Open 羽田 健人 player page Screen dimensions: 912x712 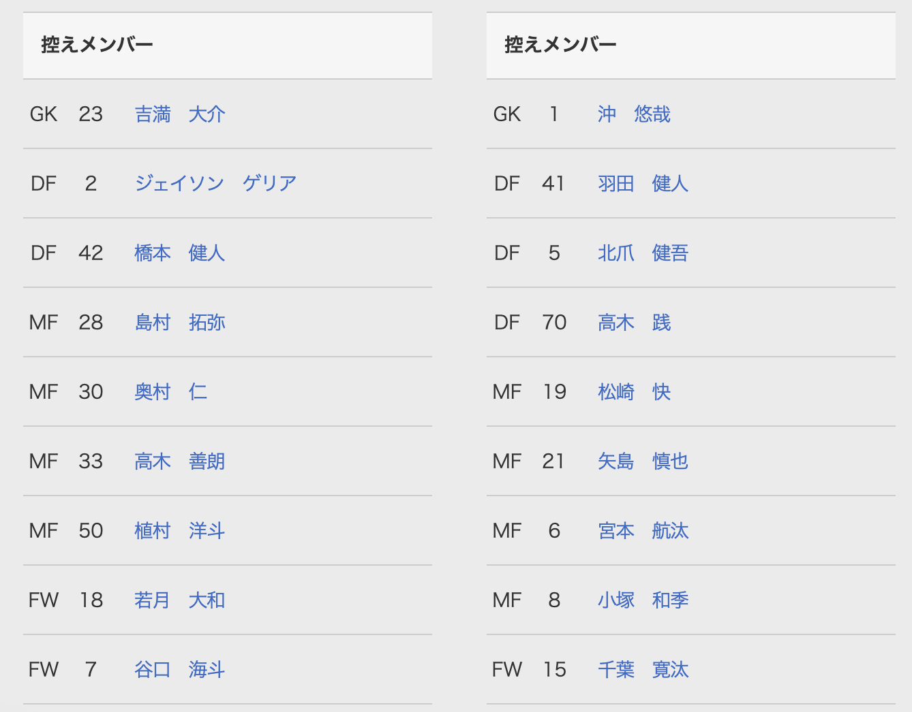(x=643, y=184)
